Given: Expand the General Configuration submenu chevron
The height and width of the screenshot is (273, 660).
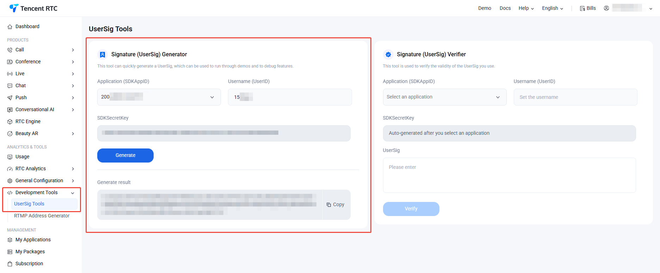Looking at the screenshot, I should (73, 181).
